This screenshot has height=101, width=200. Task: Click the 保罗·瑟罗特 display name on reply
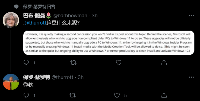coord(37,77)
